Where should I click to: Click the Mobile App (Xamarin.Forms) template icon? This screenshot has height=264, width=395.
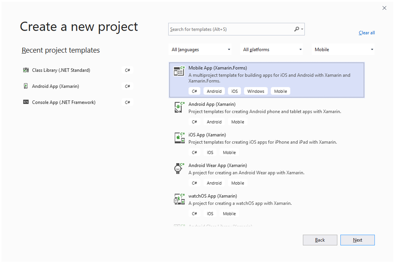coord(179,71)
